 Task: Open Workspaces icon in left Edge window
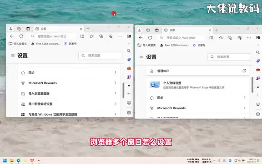(19, 29)
